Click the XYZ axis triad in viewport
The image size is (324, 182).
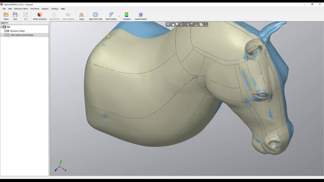point(60,166)
